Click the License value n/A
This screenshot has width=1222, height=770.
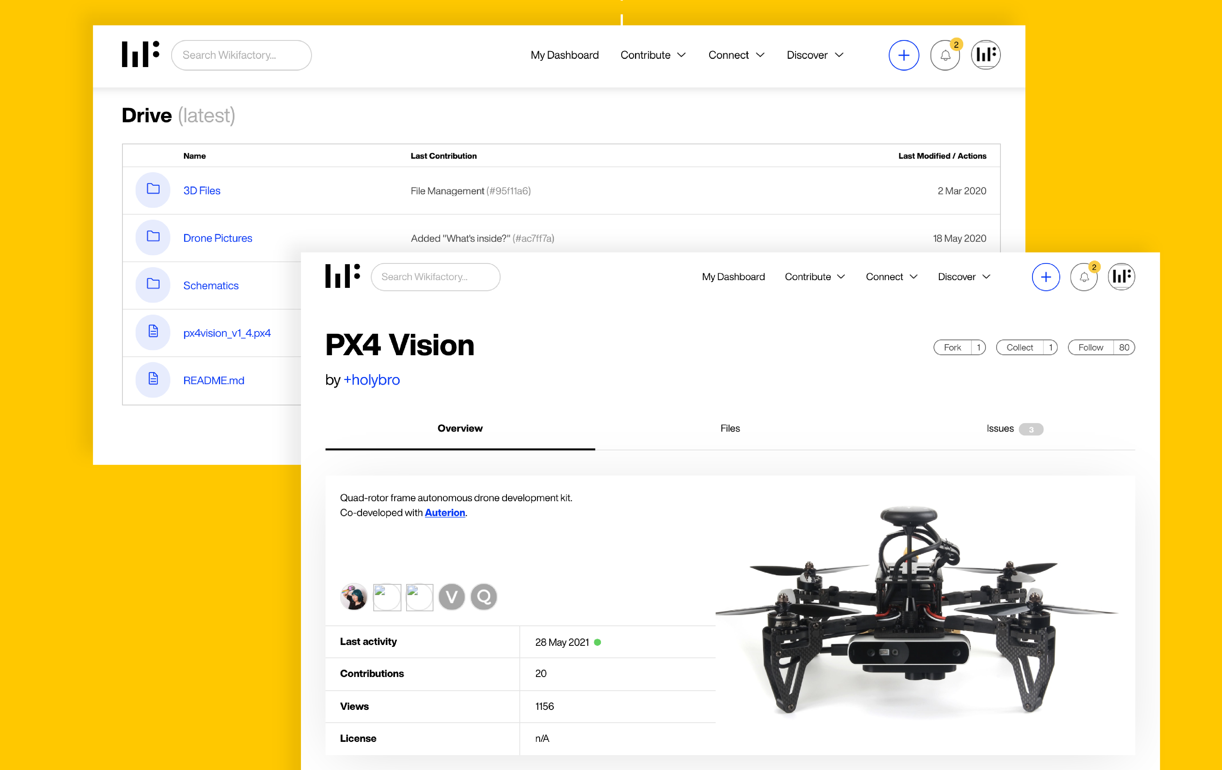click(542, 738)
